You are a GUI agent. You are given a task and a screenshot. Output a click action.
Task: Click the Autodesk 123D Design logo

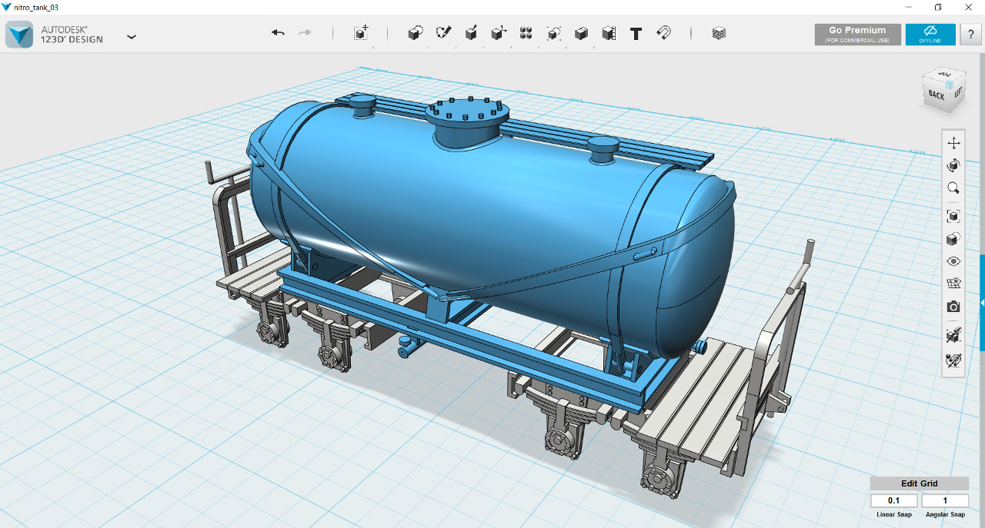(x=19, y=35)
